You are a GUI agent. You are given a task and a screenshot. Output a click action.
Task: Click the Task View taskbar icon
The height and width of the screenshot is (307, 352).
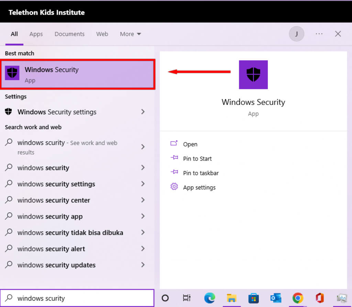pyautogui.click(x=187, y=298)
